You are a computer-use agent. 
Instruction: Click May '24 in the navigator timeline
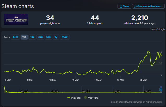pos(86,91)
